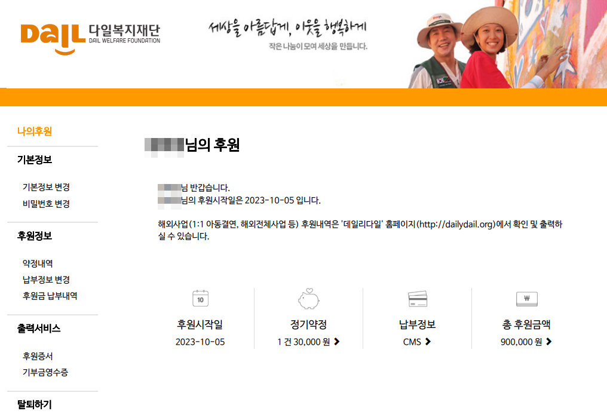View 후원금 납부내역 history
607x417 pixels.
point(50,296)
